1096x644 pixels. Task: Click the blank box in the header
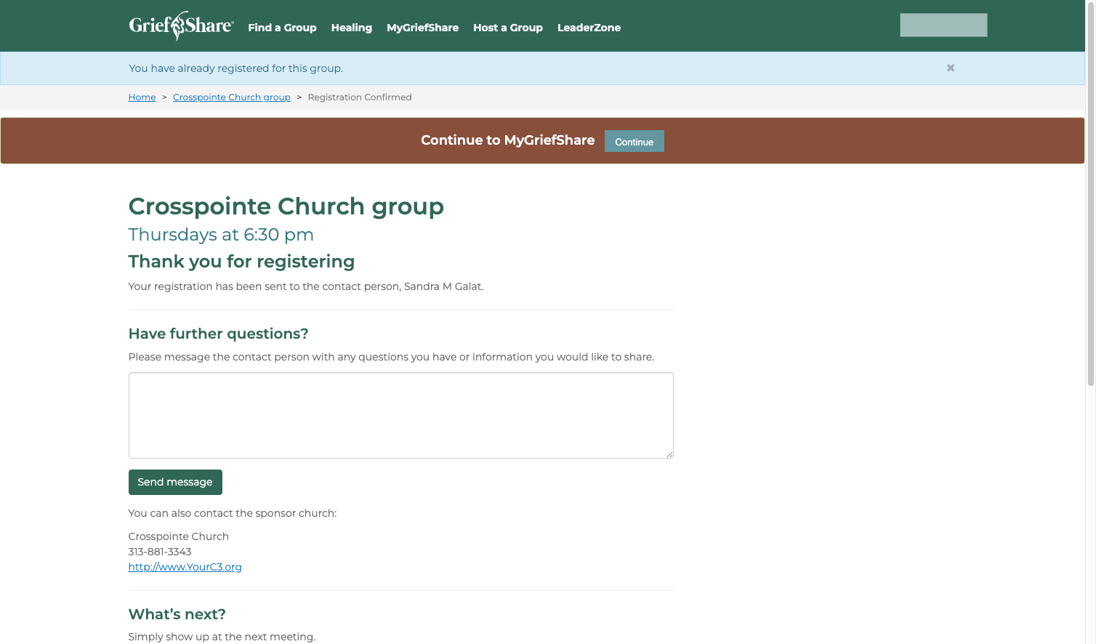943,25
